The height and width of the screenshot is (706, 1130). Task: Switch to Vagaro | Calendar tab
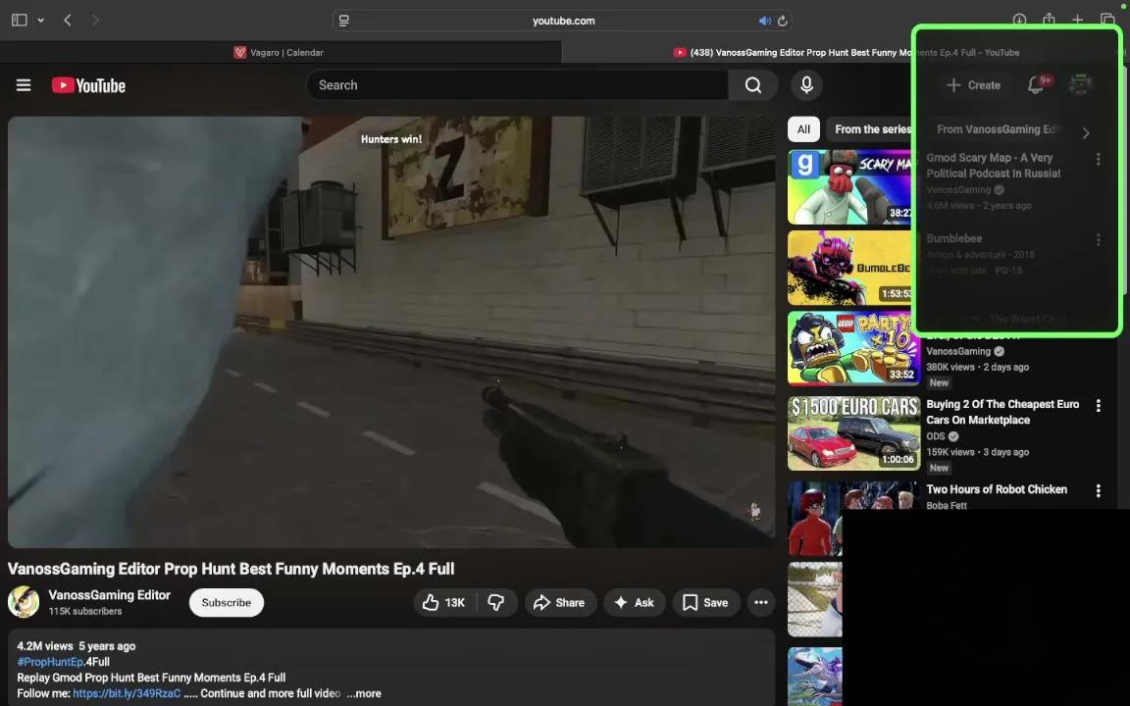pyautogui.click(x=281, y=52)
